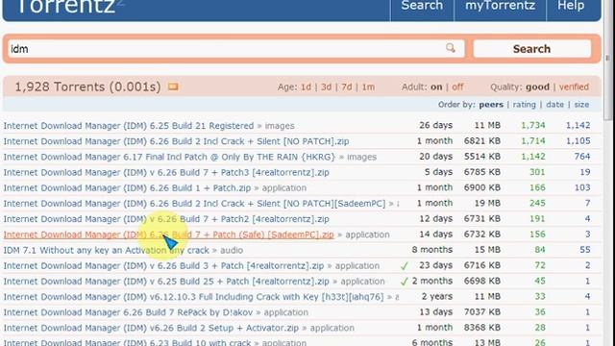
Task: Open the Help tab
Action: (571, 6)
